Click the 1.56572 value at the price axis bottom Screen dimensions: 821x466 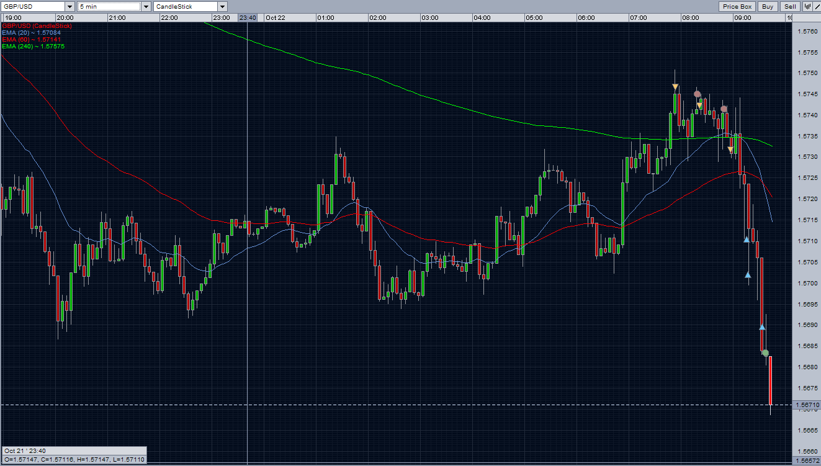(807, 462)
